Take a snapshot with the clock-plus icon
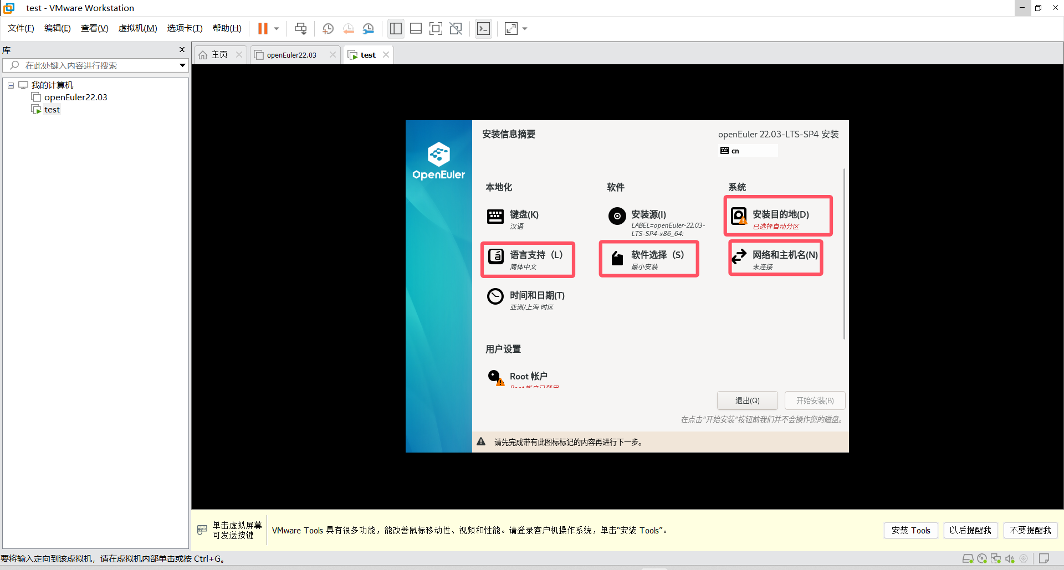This screenshot has height=570, width=1064. [328, 28]
